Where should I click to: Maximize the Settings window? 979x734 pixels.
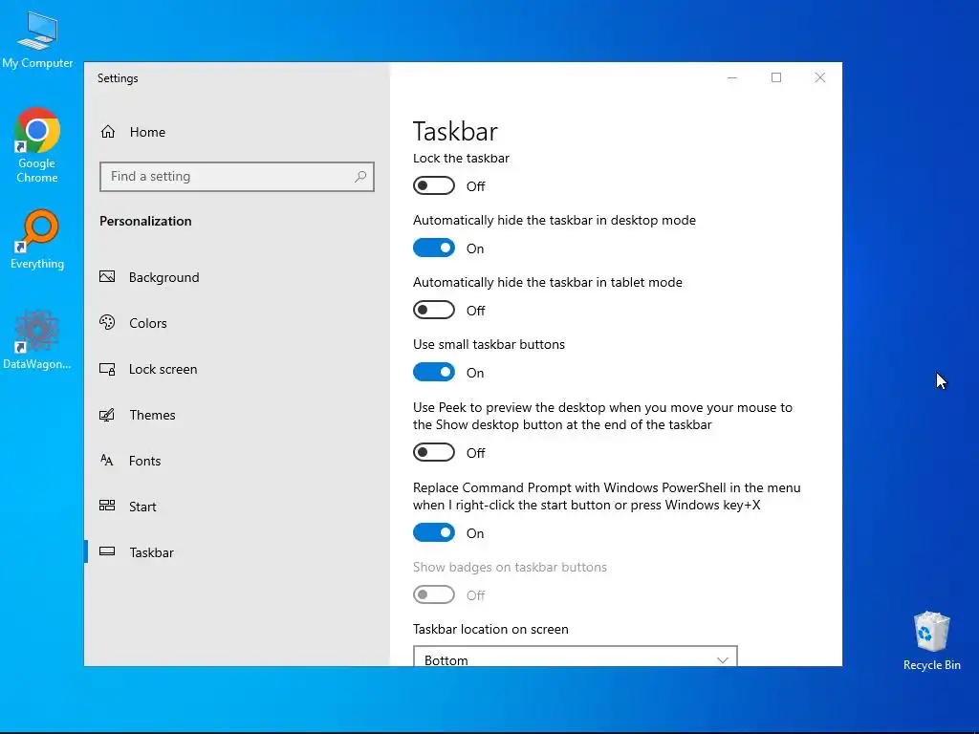point(776,77)
